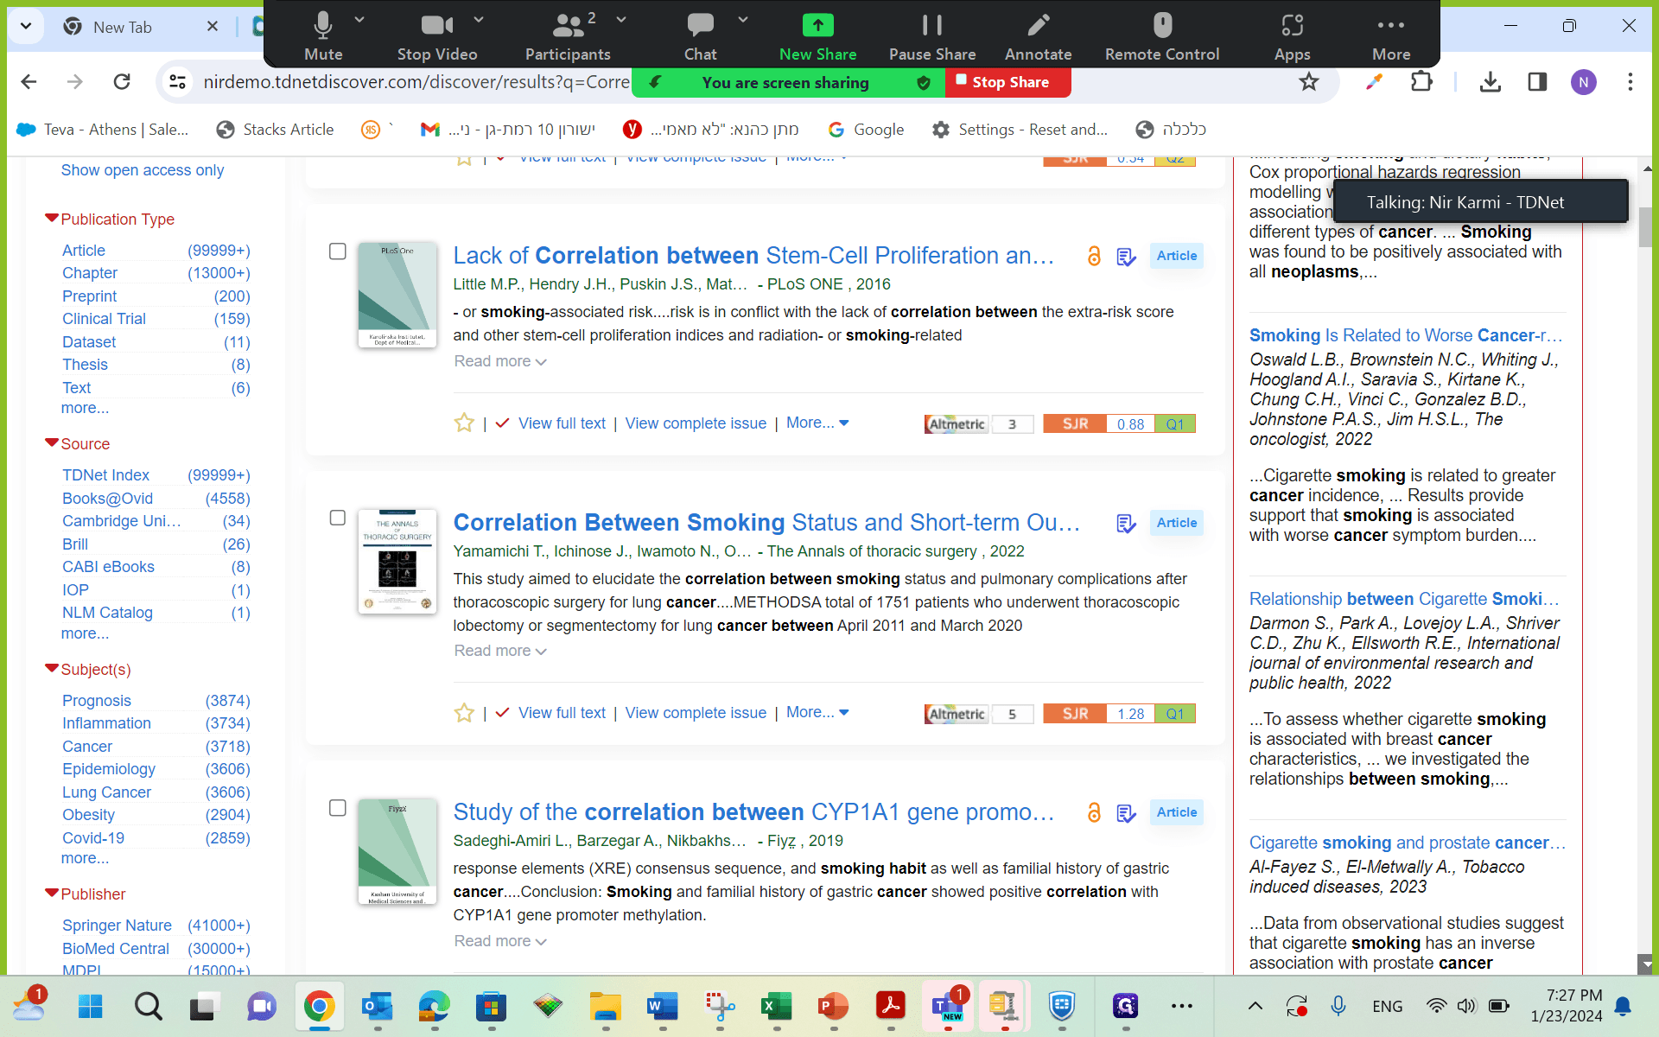Screen dimensions: 1659x1037
Task: Open Zoom More menu
Action: (1390, 36)
